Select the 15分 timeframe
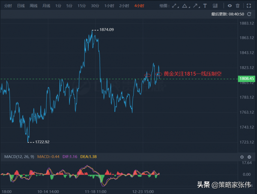Image resolution: width=257 pixels, height=194 pixels. click(x=82, y=6)
